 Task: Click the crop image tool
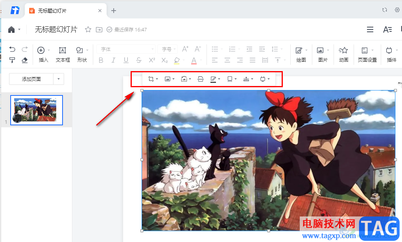pyautogui.click(x=151, y=79)
